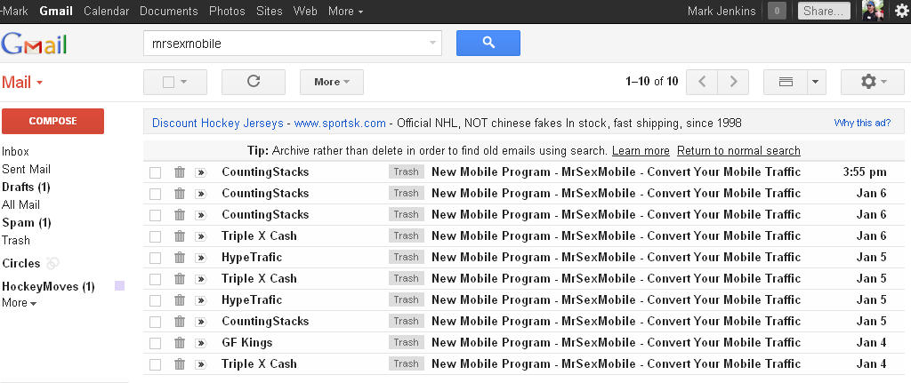The width and height of the screenshot is (911, 383).
Task: Tick checkbox for the 3:55 pm CountingStacks email
Action: 156,172
